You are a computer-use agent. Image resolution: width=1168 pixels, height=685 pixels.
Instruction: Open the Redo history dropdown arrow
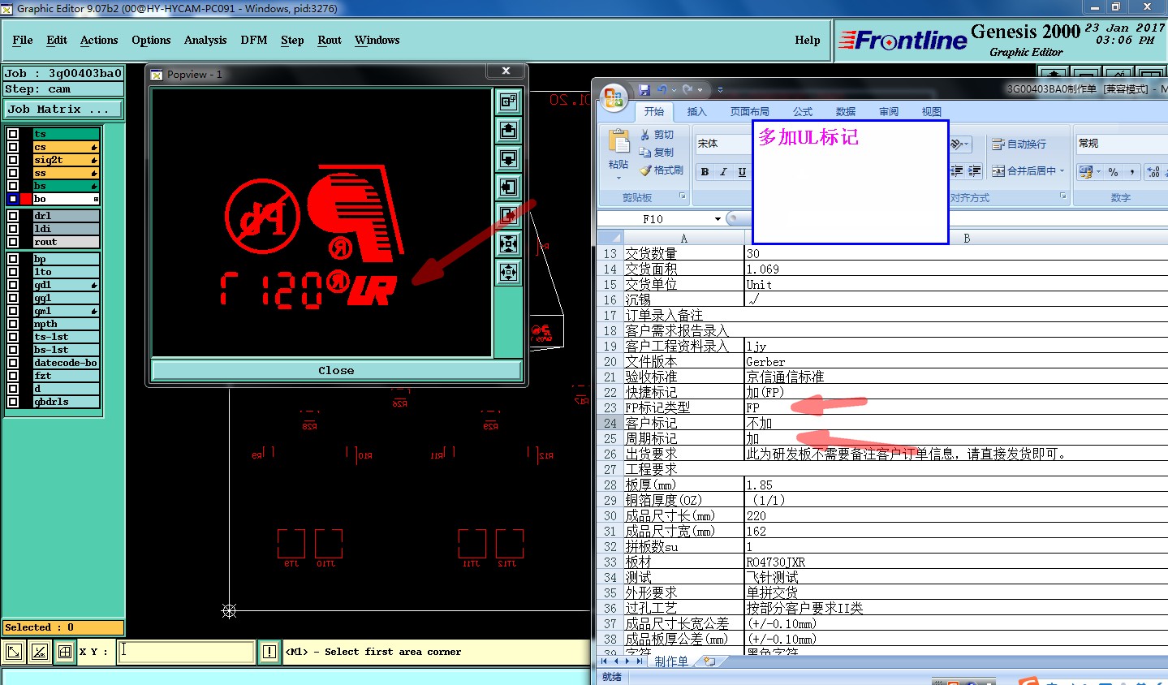700,90
